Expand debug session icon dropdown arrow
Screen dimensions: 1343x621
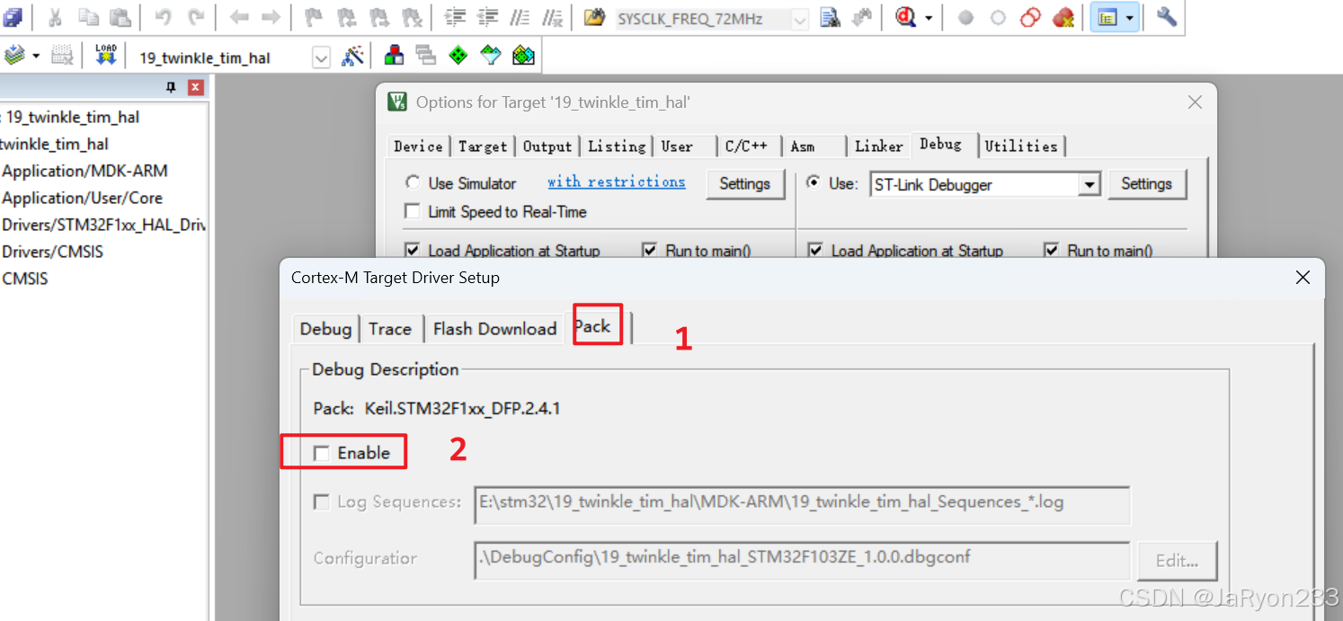pos(928,18)
